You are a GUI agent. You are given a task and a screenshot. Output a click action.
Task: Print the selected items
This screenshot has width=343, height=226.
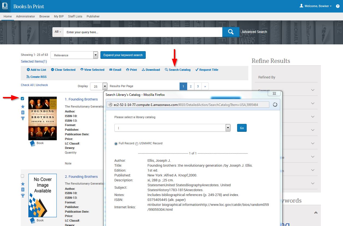click(x=132, y=70)
